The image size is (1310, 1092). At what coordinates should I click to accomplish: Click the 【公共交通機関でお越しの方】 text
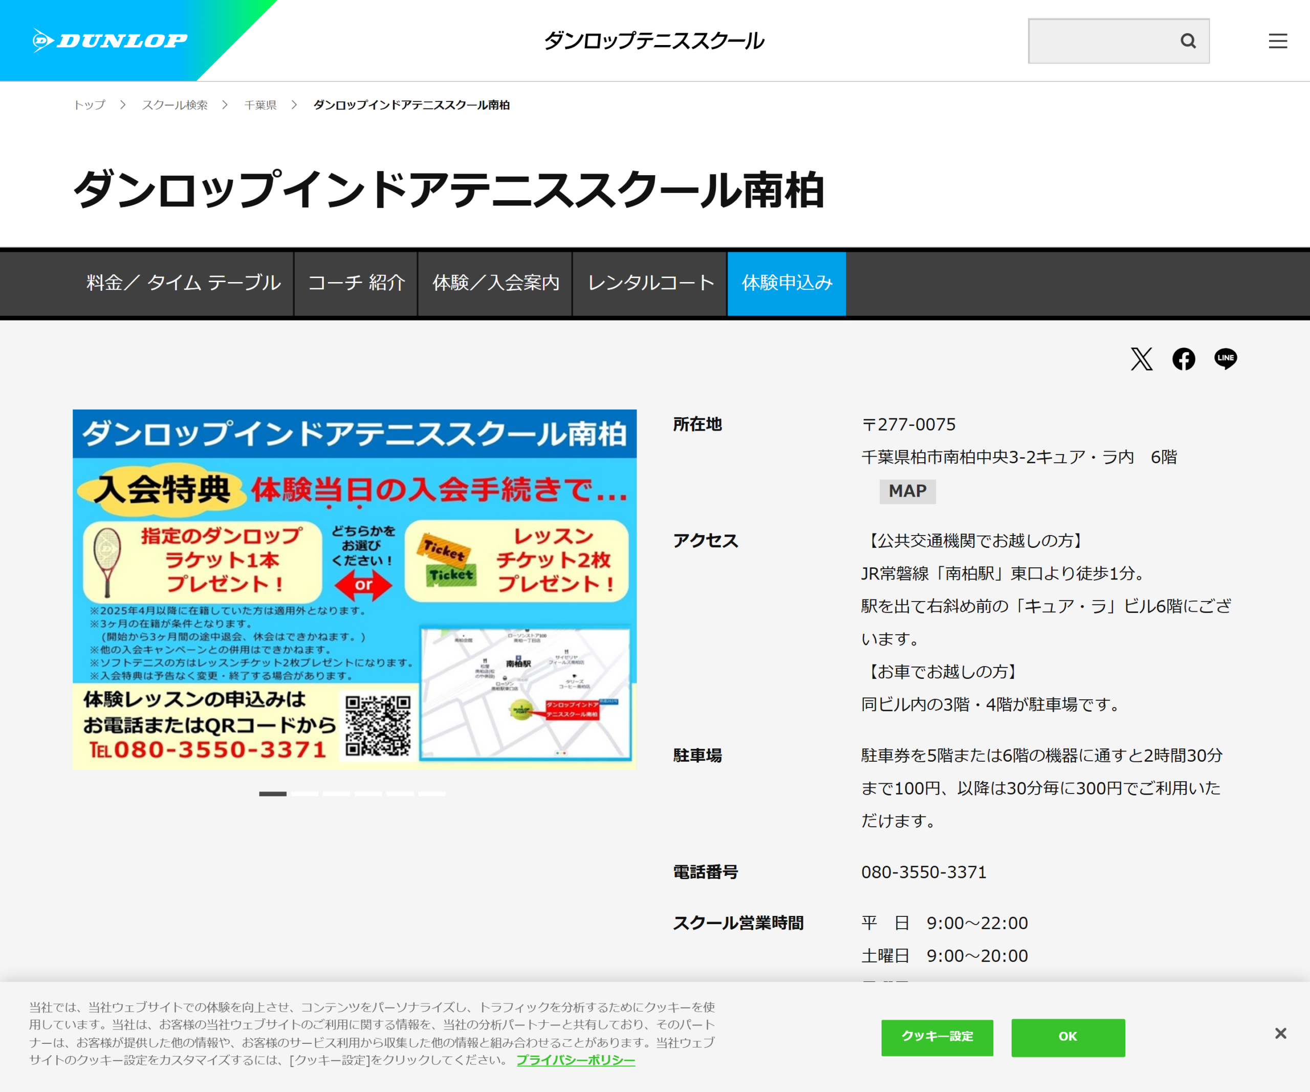[x=975, y=541]
